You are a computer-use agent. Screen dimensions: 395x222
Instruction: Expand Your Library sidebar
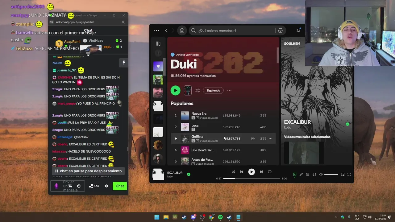[x=158, y=43]
